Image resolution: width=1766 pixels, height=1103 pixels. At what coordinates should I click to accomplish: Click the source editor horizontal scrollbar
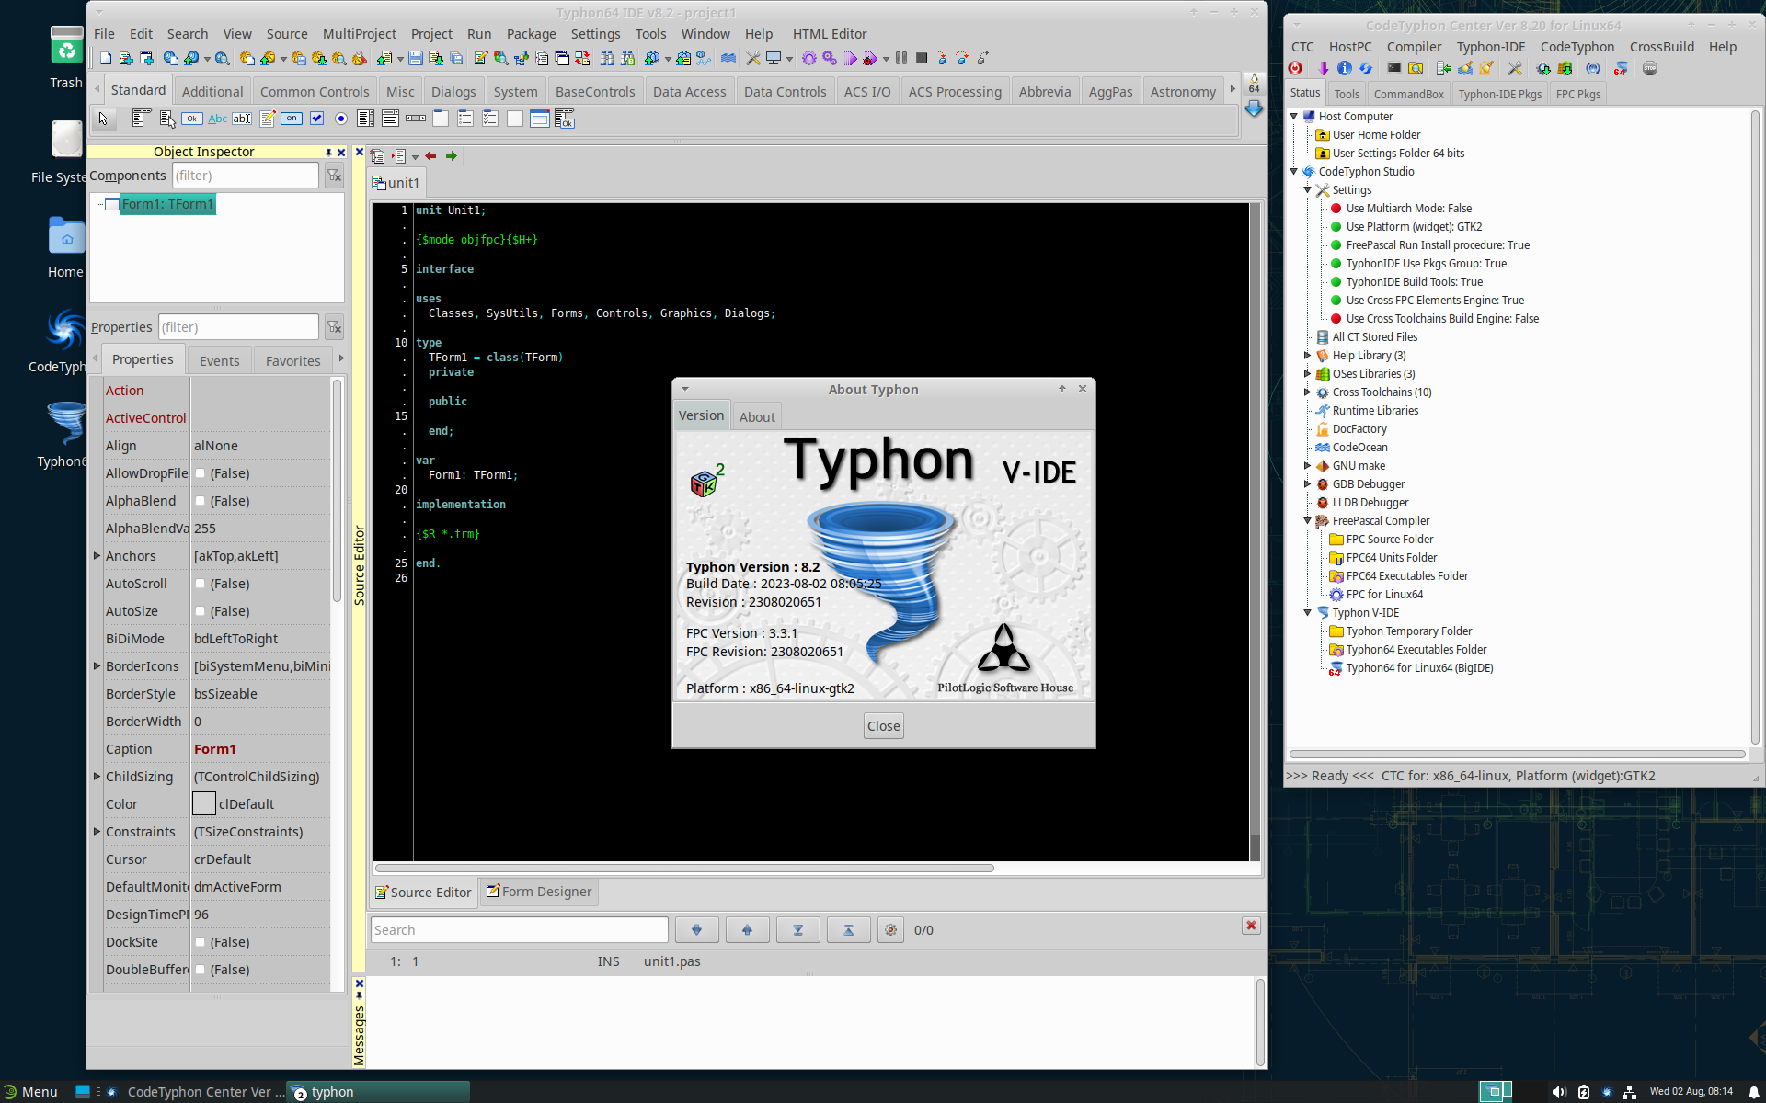tap(685, 868)
